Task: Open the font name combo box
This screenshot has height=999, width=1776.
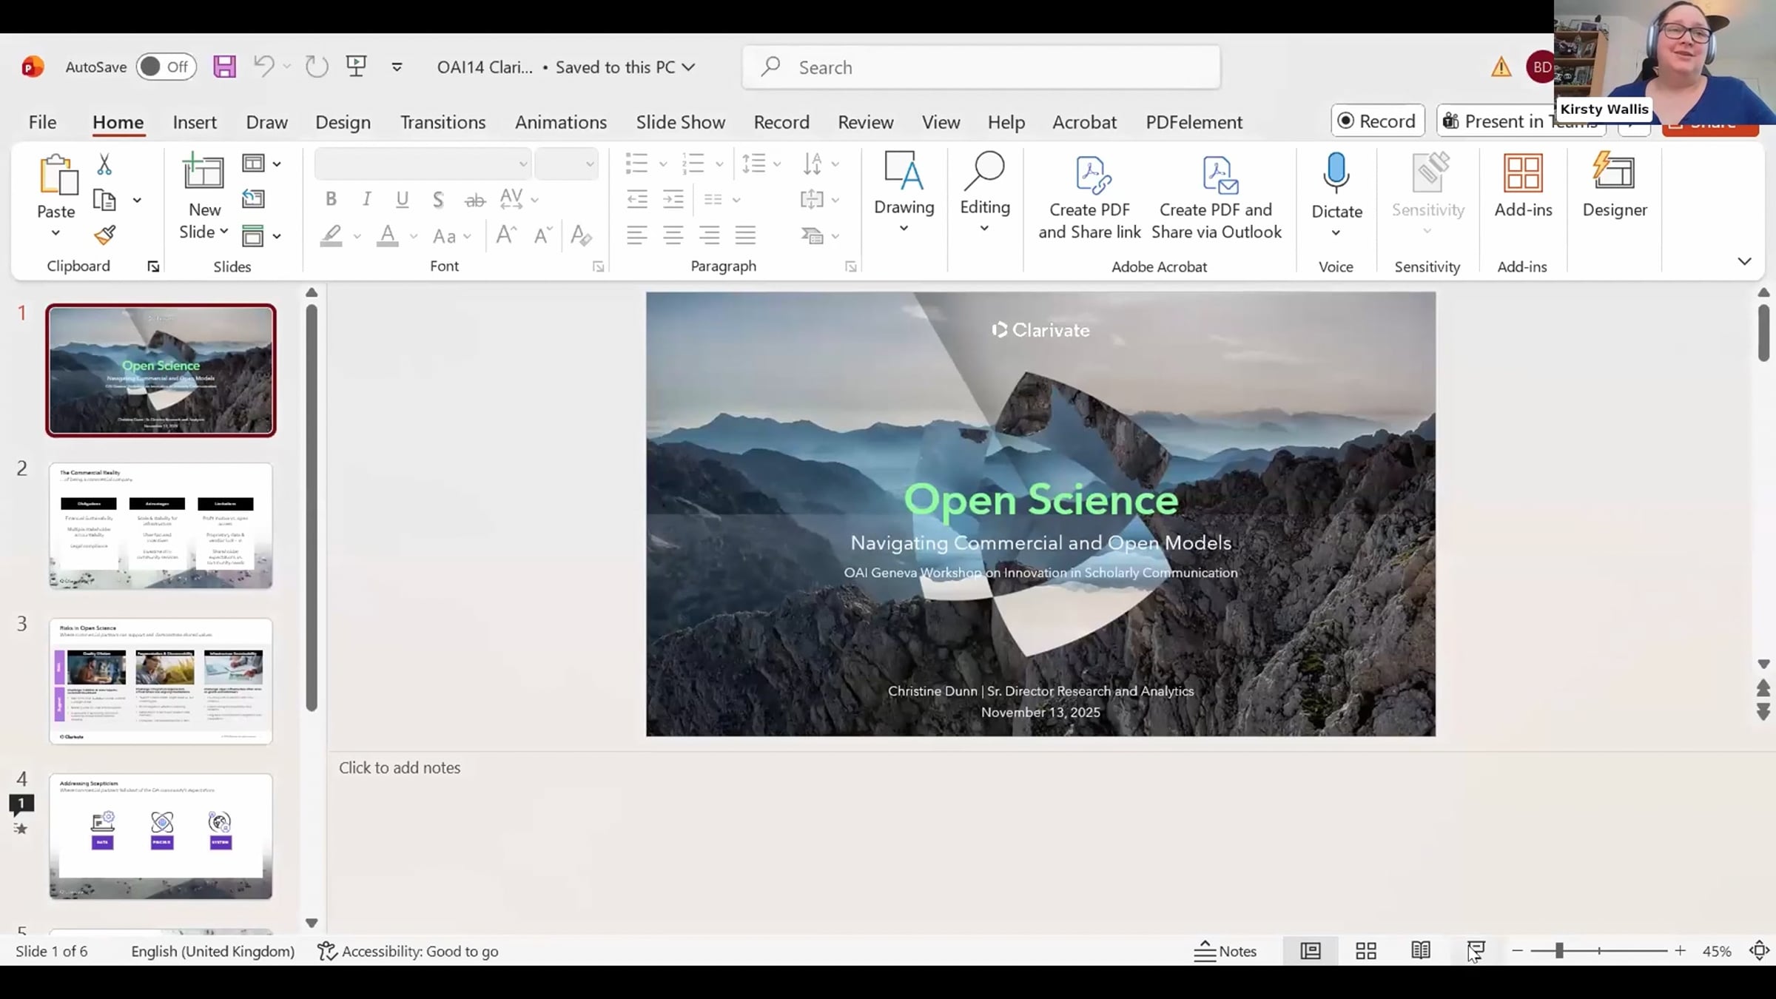Action: point(423,164)
